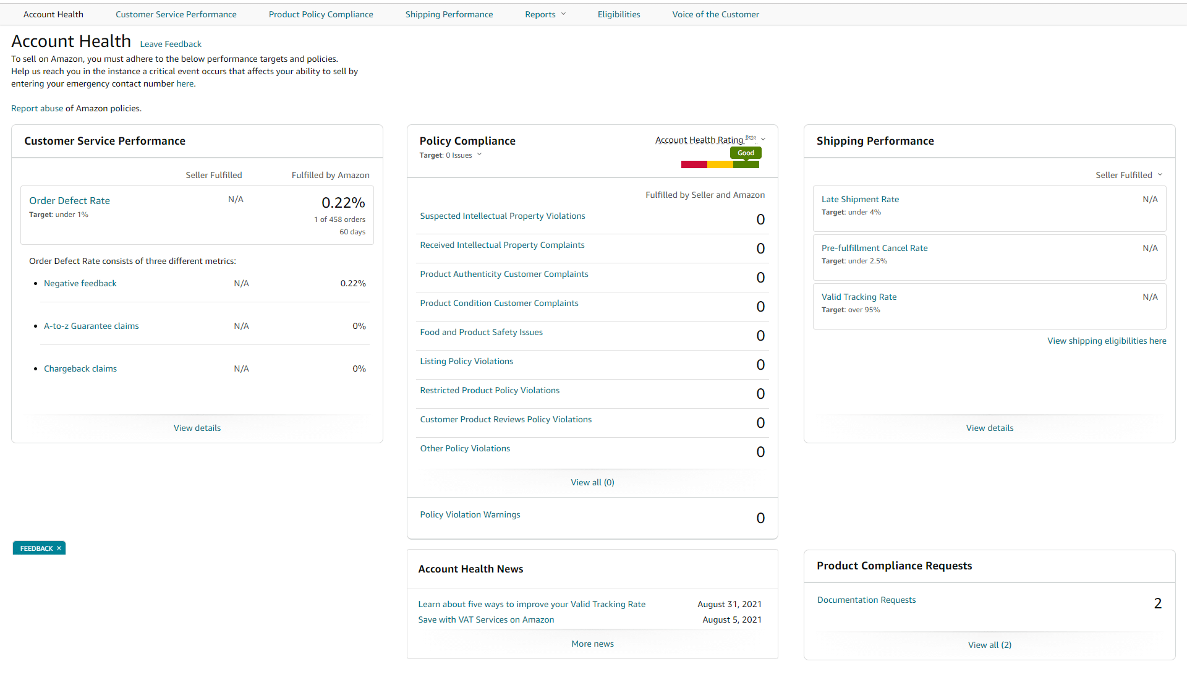Close the FEEDBACK tab with its X
Viewport: 1187px width, 677px height.
pos(59,548)
